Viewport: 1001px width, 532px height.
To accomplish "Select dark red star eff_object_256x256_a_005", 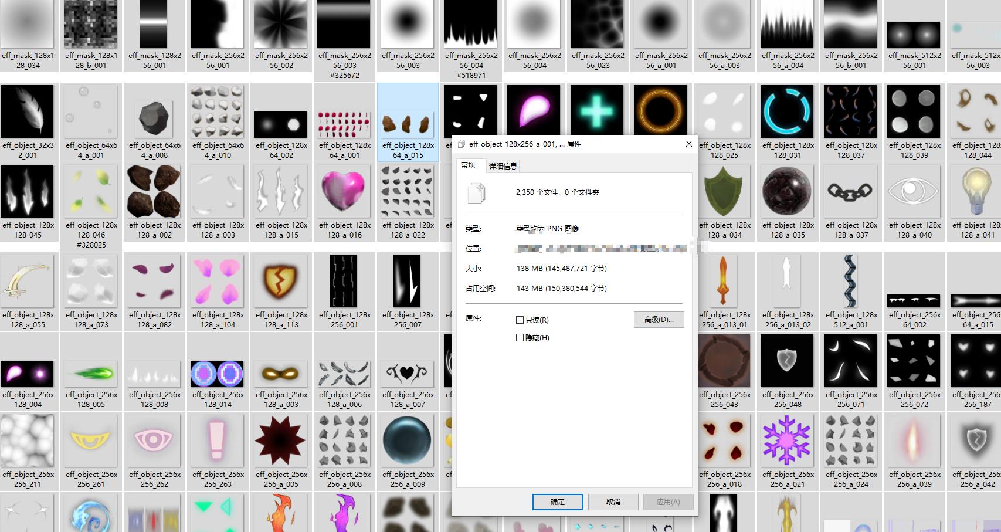I will (281, 440).
